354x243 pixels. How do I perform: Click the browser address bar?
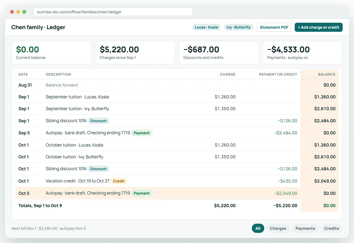113,12
